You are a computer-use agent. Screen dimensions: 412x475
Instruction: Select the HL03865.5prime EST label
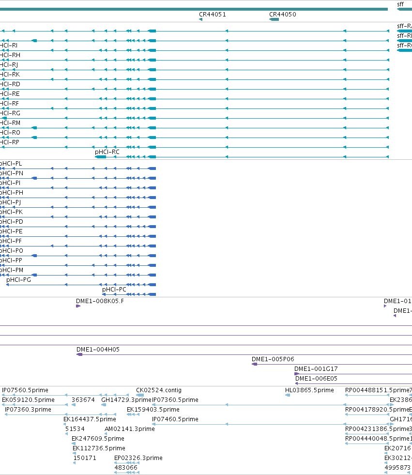click(309, 390)
